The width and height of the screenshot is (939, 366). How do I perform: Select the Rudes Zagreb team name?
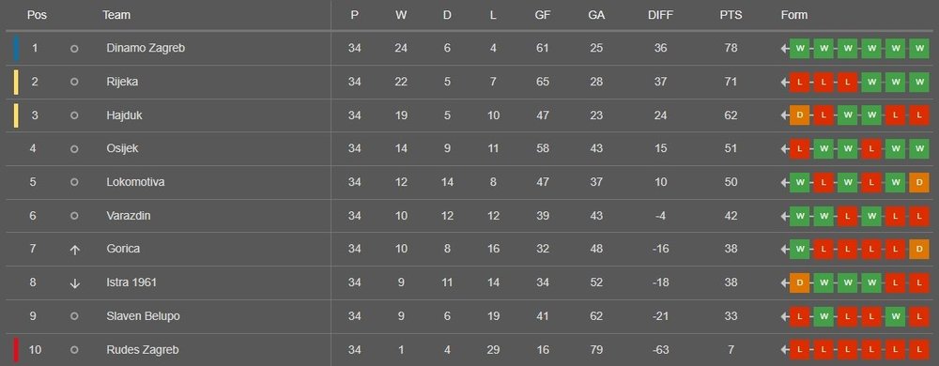(x=143, y=350)
